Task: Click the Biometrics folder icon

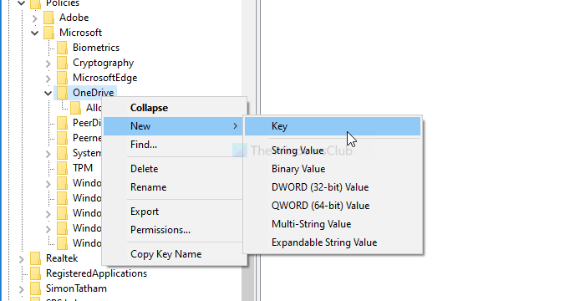Action: coord(63,48)
